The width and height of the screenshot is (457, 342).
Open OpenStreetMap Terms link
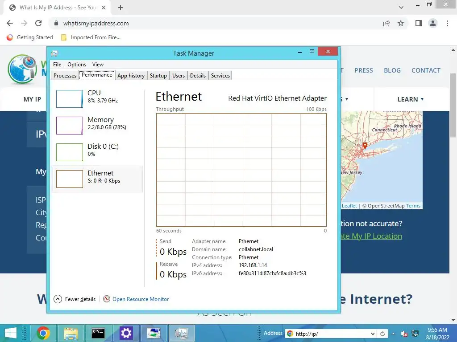[x=413, y=206]
